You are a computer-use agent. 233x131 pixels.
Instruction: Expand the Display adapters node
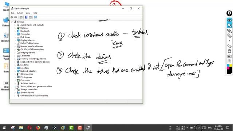point(15,40)
